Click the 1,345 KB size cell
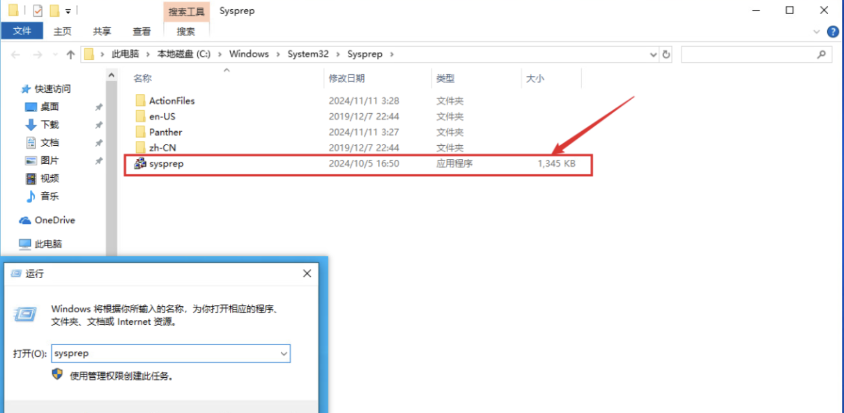Screen dimensions: 844x413 557,163
